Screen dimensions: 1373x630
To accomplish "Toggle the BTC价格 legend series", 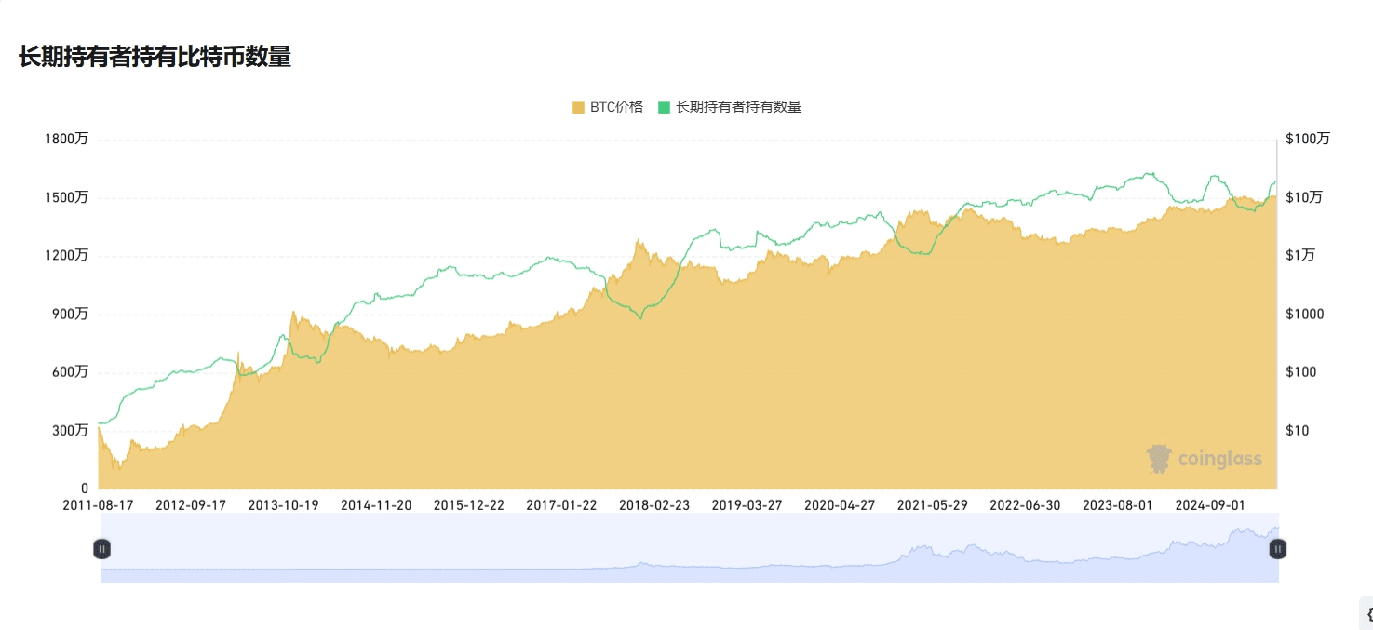I will click(608, 107).
